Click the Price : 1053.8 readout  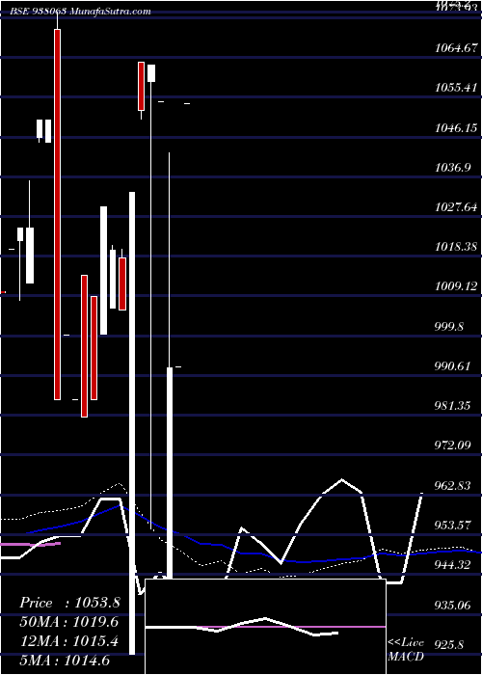[69, 603]
